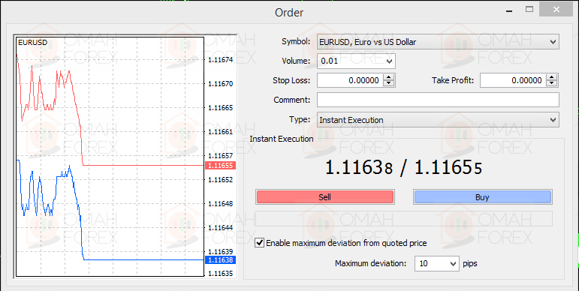Image resolution: width=579 pixels, height=291 pixels.
Task: Toggle Enable maximum deviation checkbox
Action: pyautogui.click(x=260, y=243)
